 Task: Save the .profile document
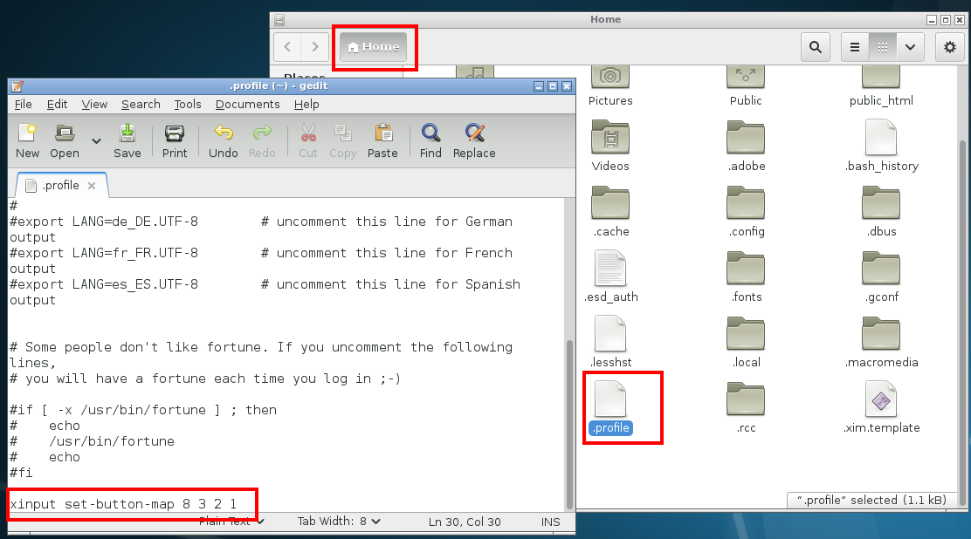point(127,140)
